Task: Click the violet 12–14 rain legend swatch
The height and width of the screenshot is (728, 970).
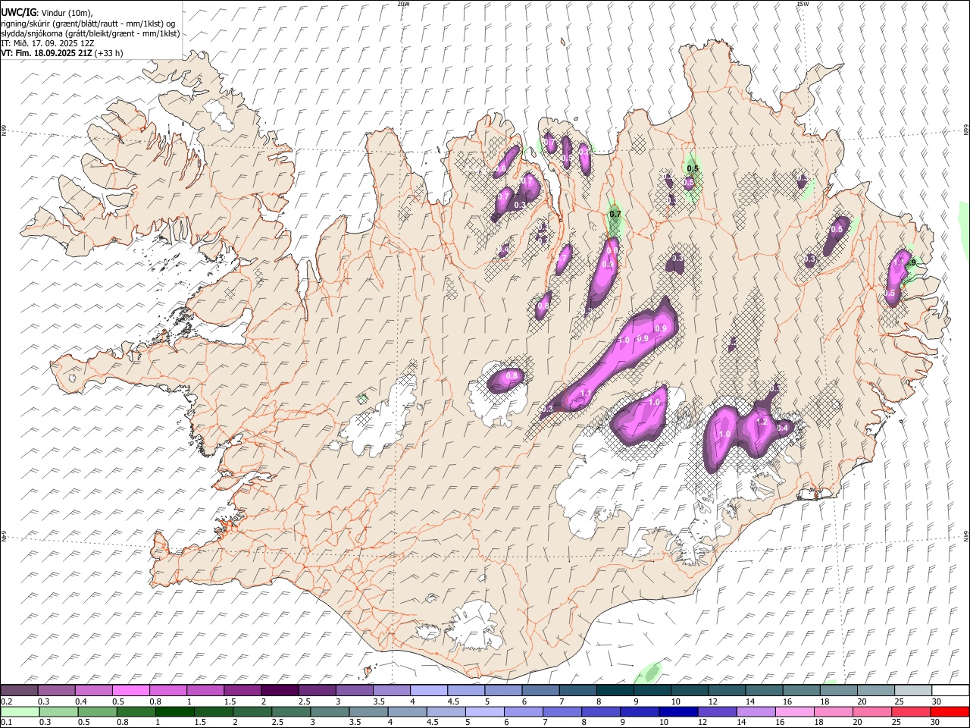Action: (717, 711)
